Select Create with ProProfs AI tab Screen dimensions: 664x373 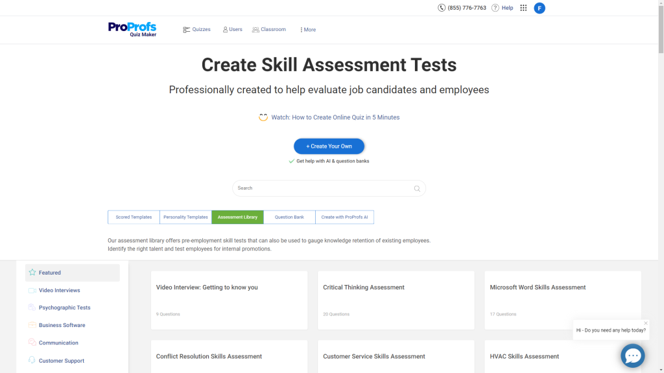click(344, 218)
